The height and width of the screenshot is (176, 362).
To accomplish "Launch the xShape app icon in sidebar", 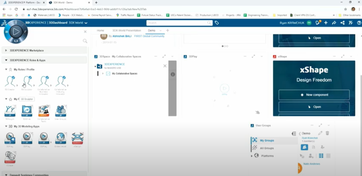I will coord(10,157).
